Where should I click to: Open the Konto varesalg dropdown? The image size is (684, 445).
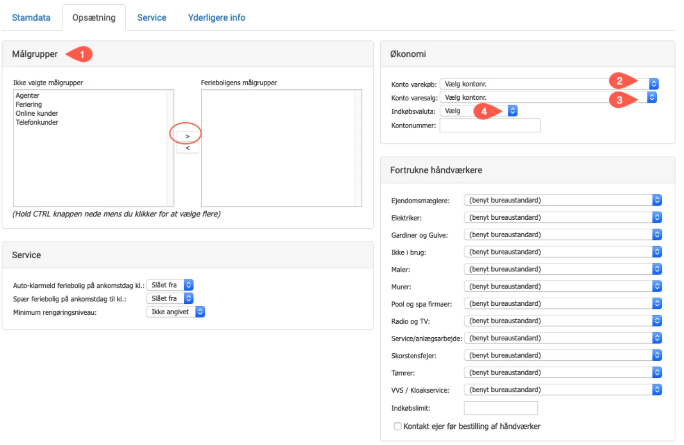pyautogui.click(x=548, y=97)
